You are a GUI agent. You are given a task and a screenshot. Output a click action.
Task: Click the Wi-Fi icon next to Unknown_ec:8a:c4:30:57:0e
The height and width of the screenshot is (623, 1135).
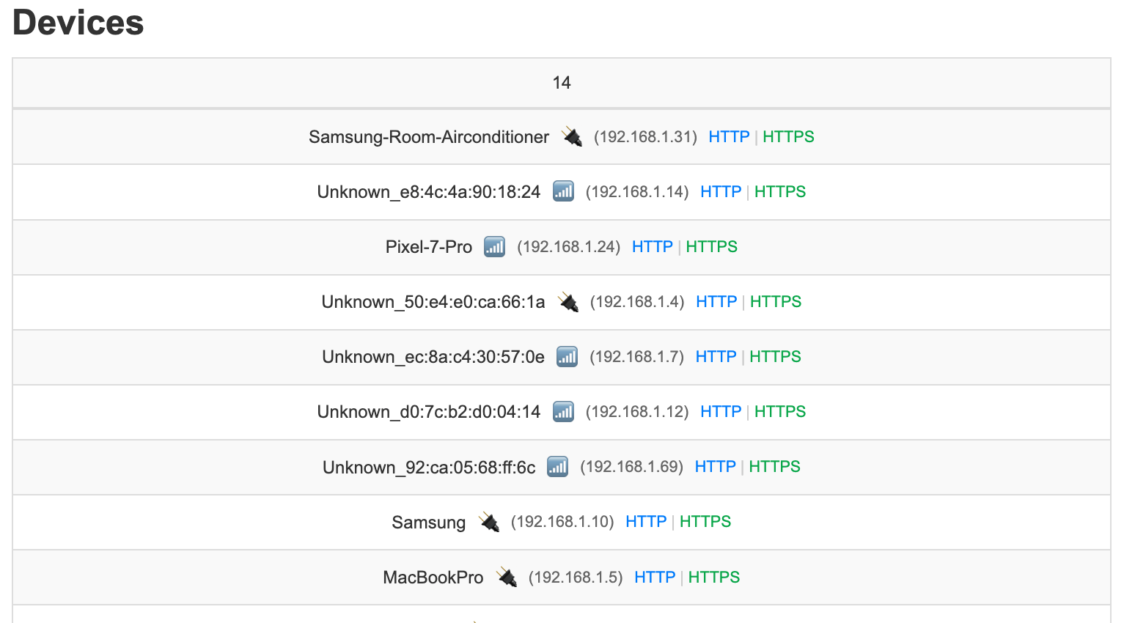[567, 356]
